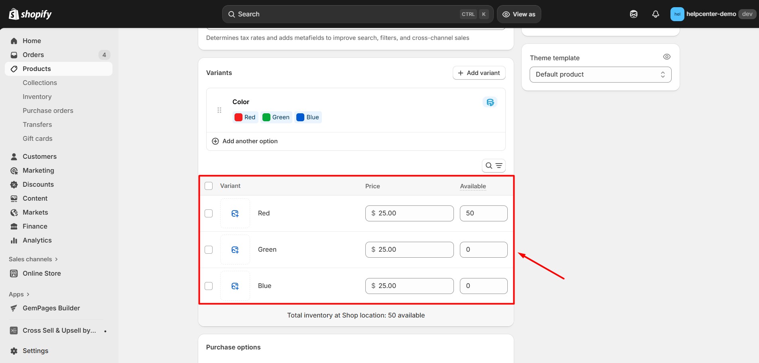Click the Shopify logo
Viewport: 759px width, 363px height.
[30, 14]
